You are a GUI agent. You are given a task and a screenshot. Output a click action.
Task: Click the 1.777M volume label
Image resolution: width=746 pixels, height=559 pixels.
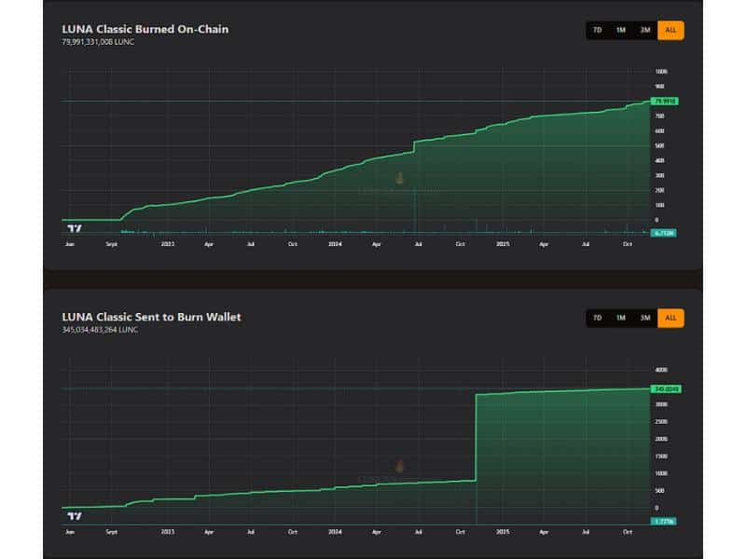(x=664, y=520)
